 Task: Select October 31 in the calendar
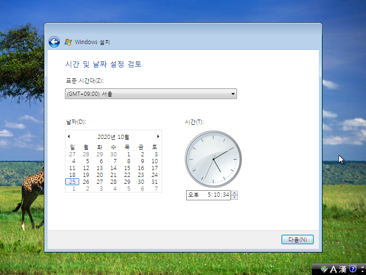click(155, 181)
